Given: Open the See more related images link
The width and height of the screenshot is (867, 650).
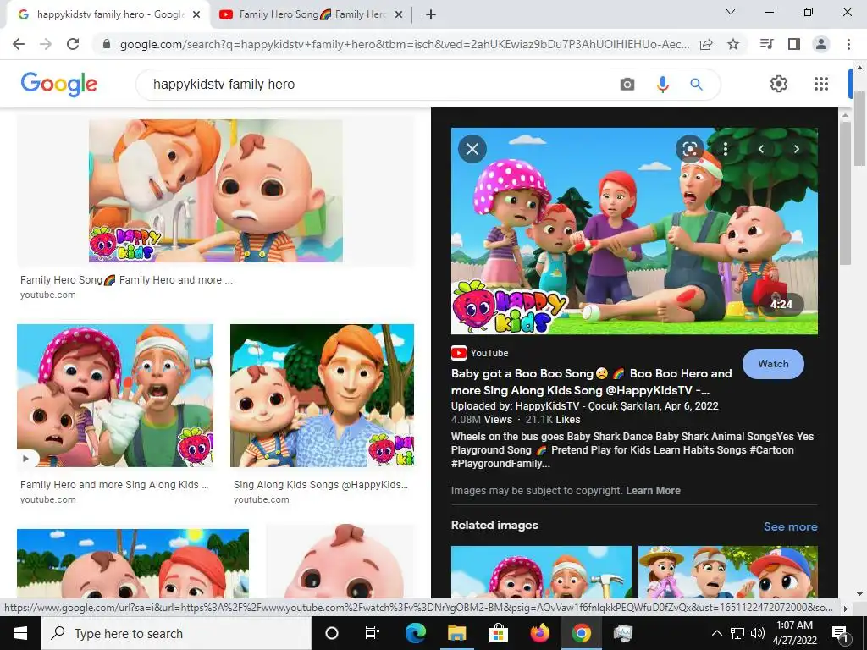Looking at the screenshot, I should [x=790, y=526].
